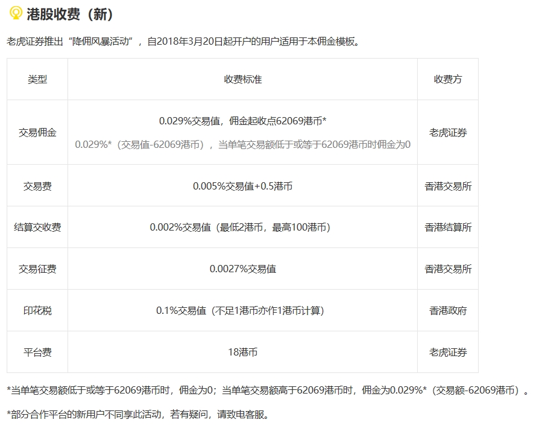
Task: Click footnote *部分合作平台的新用户不同享此活动
Action: point(138,415)
